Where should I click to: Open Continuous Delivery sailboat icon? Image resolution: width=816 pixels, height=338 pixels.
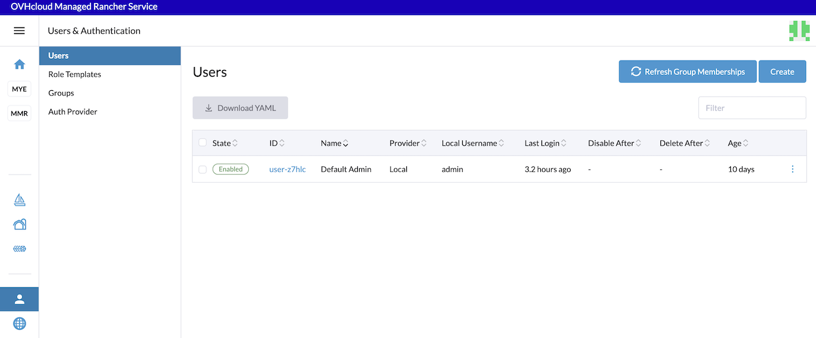[19, 200]
